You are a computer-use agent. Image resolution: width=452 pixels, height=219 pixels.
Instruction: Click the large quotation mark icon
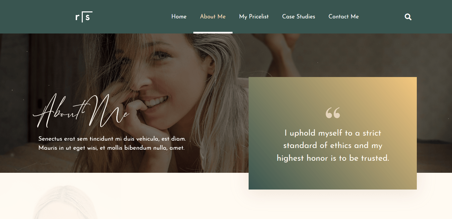333,113
